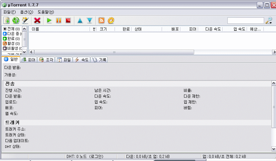This screenshot has height=161, width=276.
Task: Click the 남은 시간: label
Action: (x=103, y=91)
